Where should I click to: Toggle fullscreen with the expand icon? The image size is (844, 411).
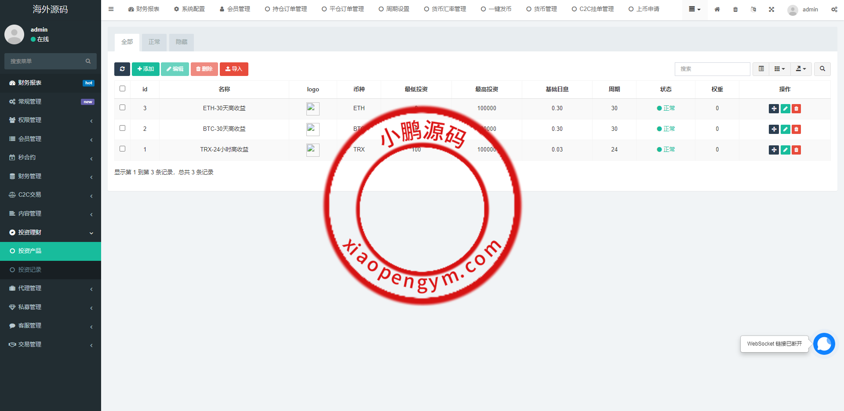pos(771,9)
